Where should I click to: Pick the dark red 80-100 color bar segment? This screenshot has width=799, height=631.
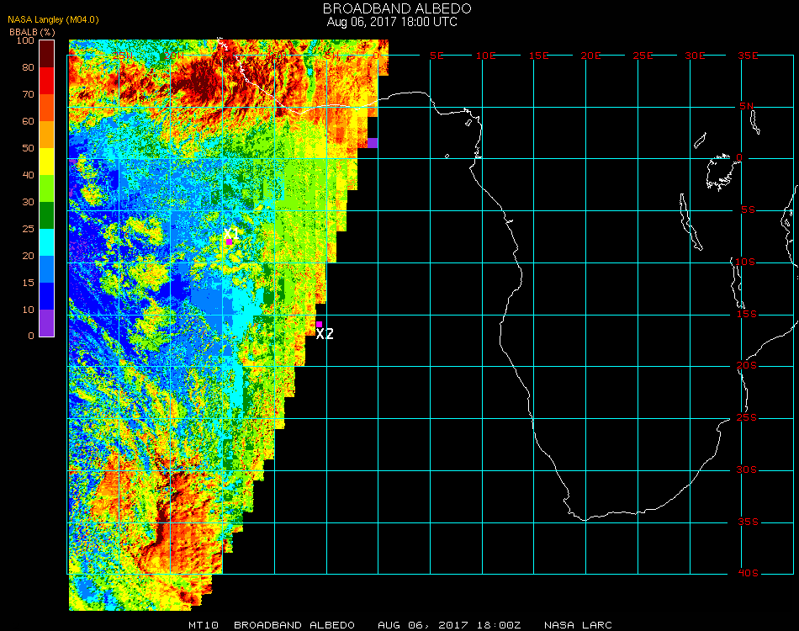[x=47, y=54]
